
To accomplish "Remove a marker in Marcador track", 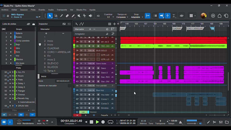I will [x=94, y=29].
